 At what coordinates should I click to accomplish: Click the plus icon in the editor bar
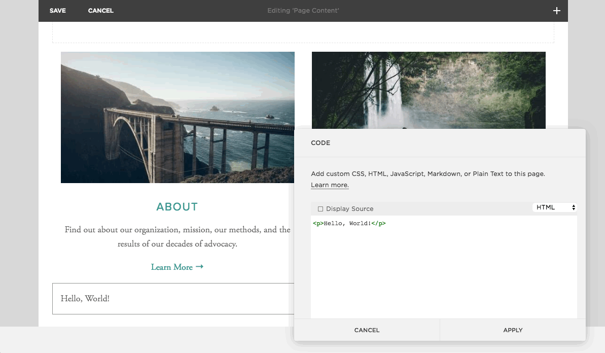click(x=556, y=11)
